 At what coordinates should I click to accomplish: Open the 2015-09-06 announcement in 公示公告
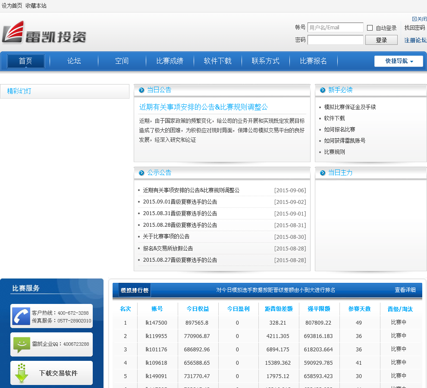click(191, 190)
